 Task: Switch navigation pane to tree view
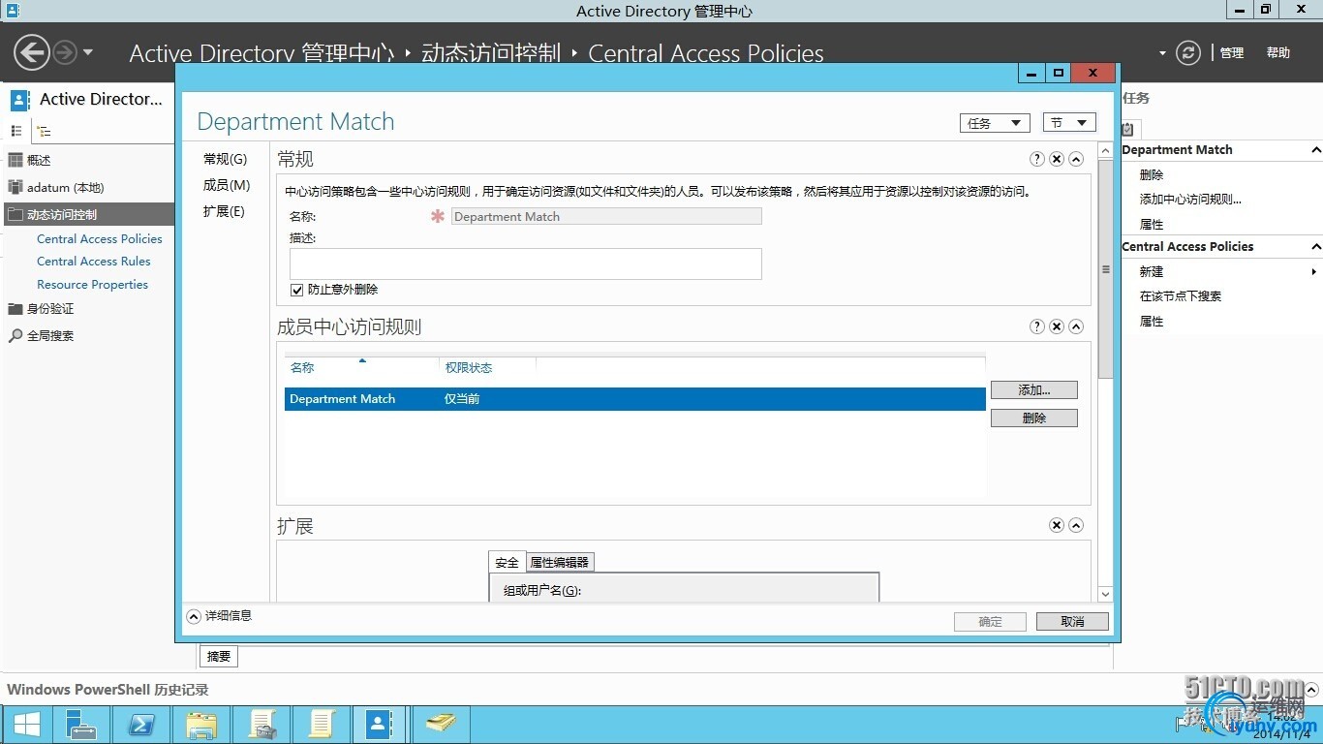click(x=44, y=131)
